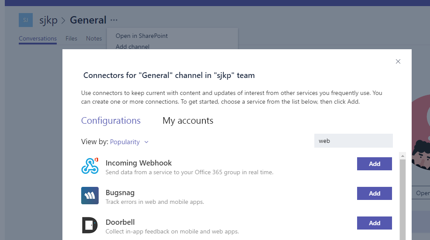Click the sjkp team avatar icon
Viewport: 430px width, 240px height.
(x=25, y=20)
